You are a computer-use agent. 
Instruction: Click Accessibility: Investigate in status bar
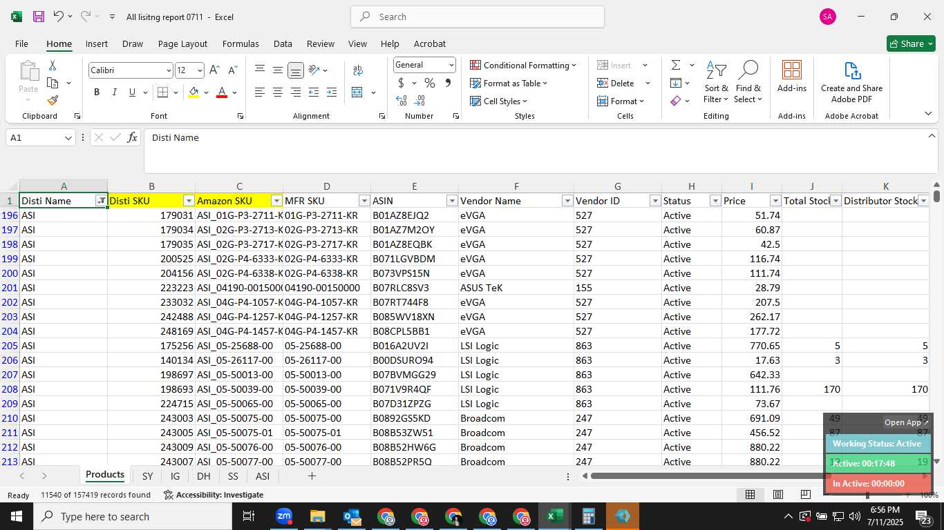tap(214, 495)
